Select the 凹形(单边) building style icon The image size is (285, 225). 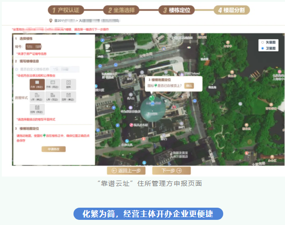68,97
